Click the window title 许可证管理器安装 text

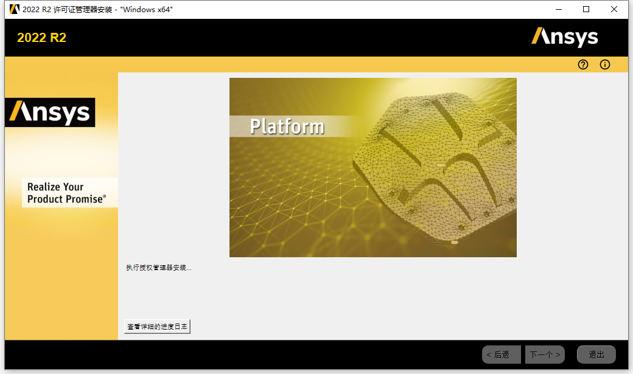pos(83,9)
